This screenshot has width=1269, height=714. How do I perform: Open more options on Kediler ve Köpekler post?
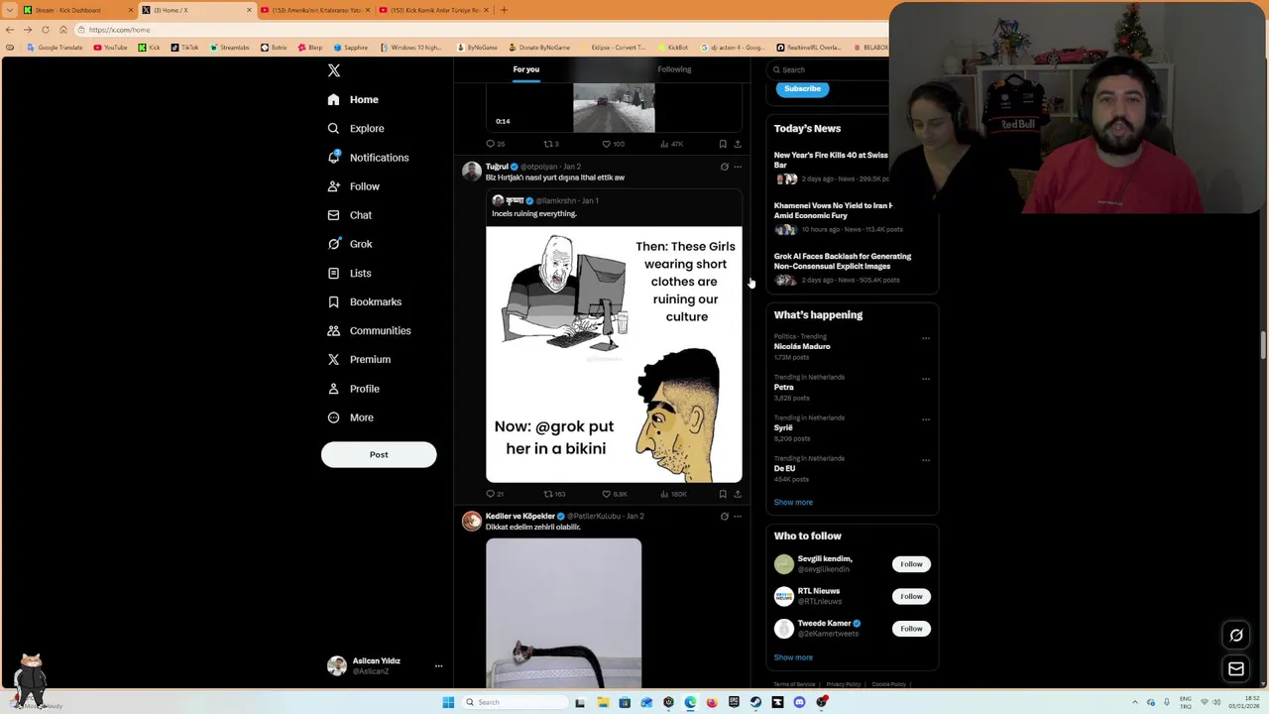737,517
